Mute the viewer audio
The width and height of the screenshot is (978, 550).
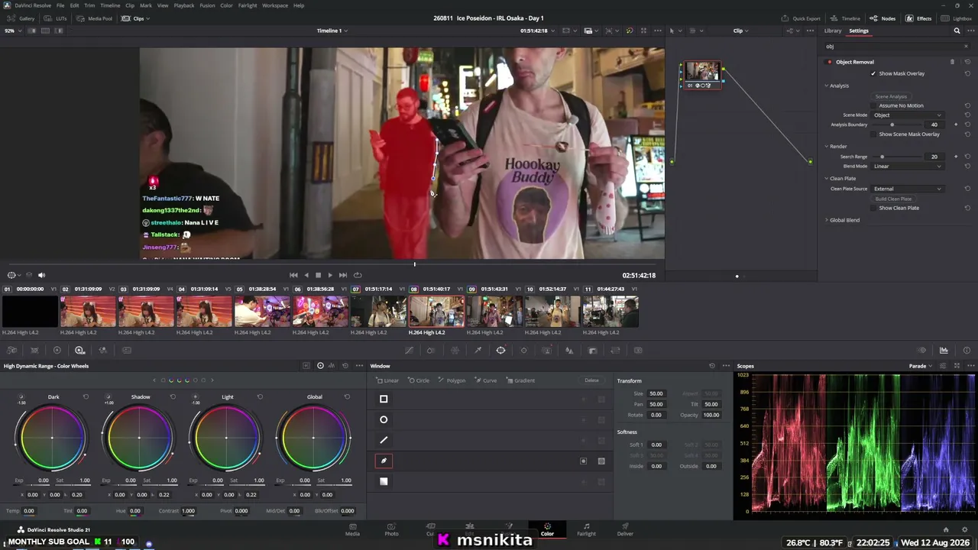[41, 275]
